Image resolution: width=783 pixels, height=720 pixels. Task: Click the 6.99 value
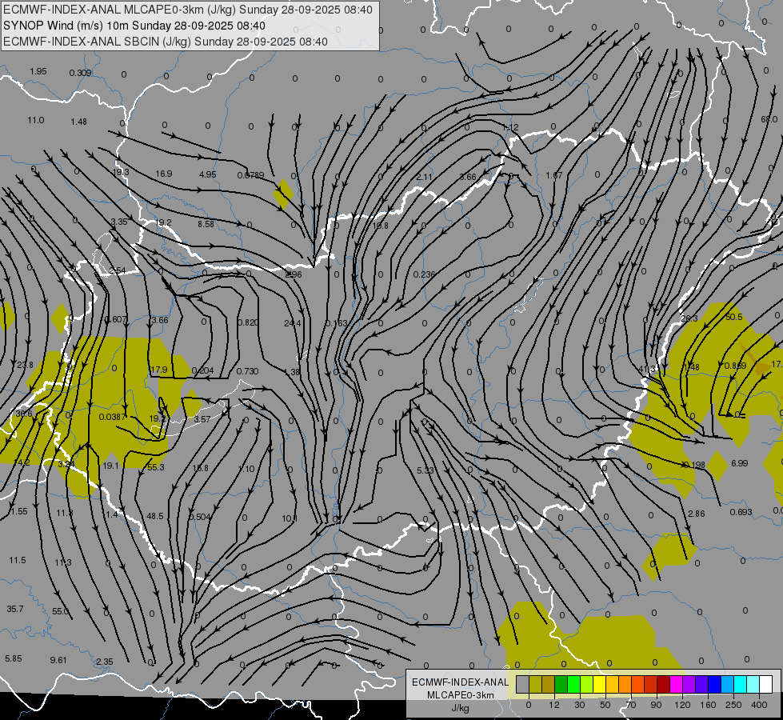740,463
